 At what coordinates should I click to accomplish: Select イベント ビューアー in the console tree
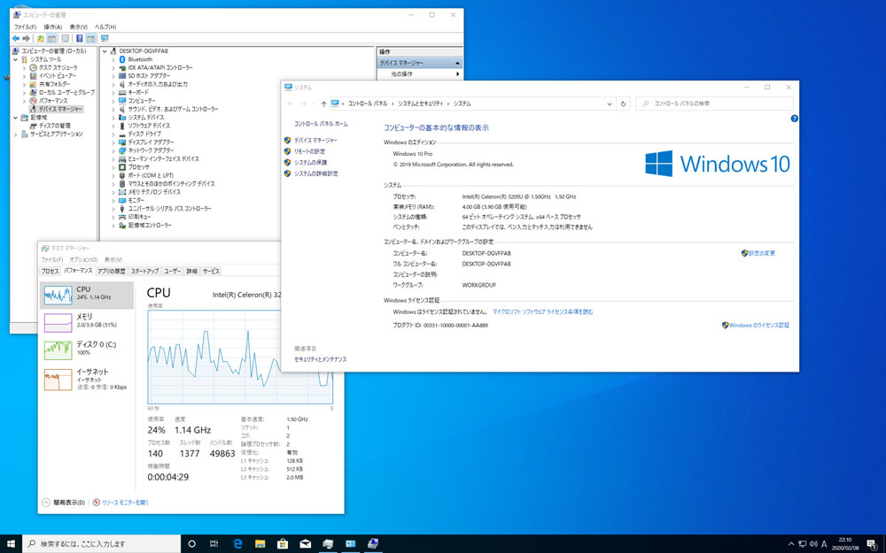click(x=58, y=75)
